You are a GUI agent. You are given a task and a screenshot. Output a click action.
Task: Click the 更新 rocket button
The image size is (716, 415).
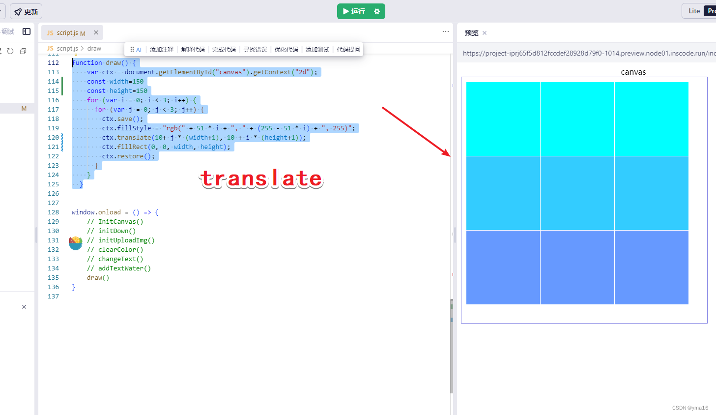coord(26,11)
